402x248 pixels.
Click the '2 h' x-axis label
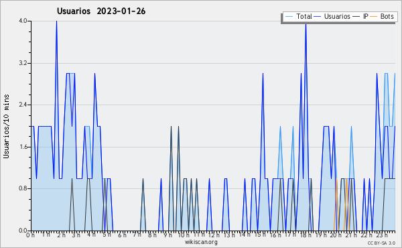tap(61, 235)
